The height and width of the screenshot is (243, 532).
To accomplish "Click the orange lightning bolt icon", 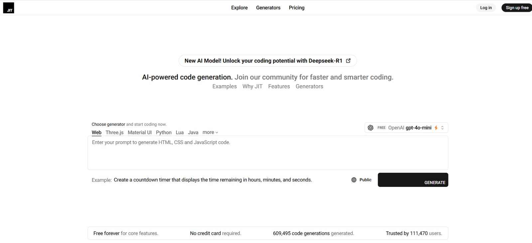I will (436, 128).
